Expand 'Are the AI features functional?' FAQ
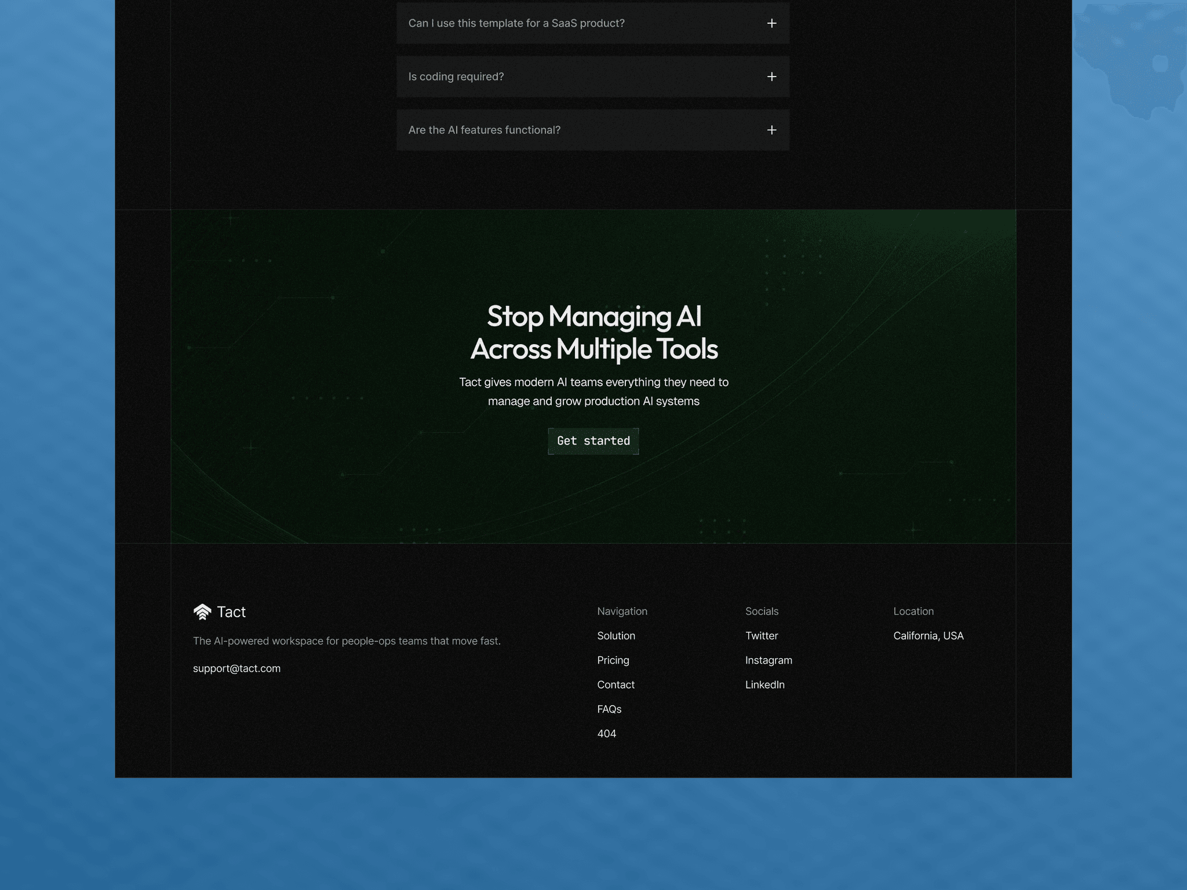Viewport: 1187px width, 890px height. [593, 130]
